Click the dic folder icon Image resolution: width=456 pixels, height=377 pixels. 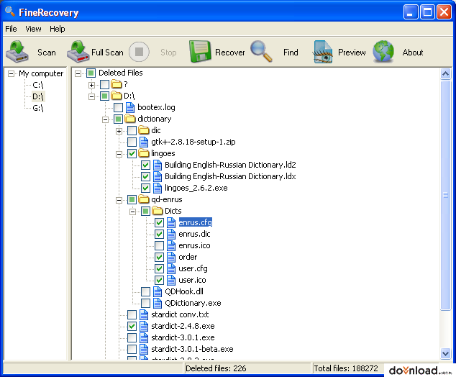coord(144,130)
